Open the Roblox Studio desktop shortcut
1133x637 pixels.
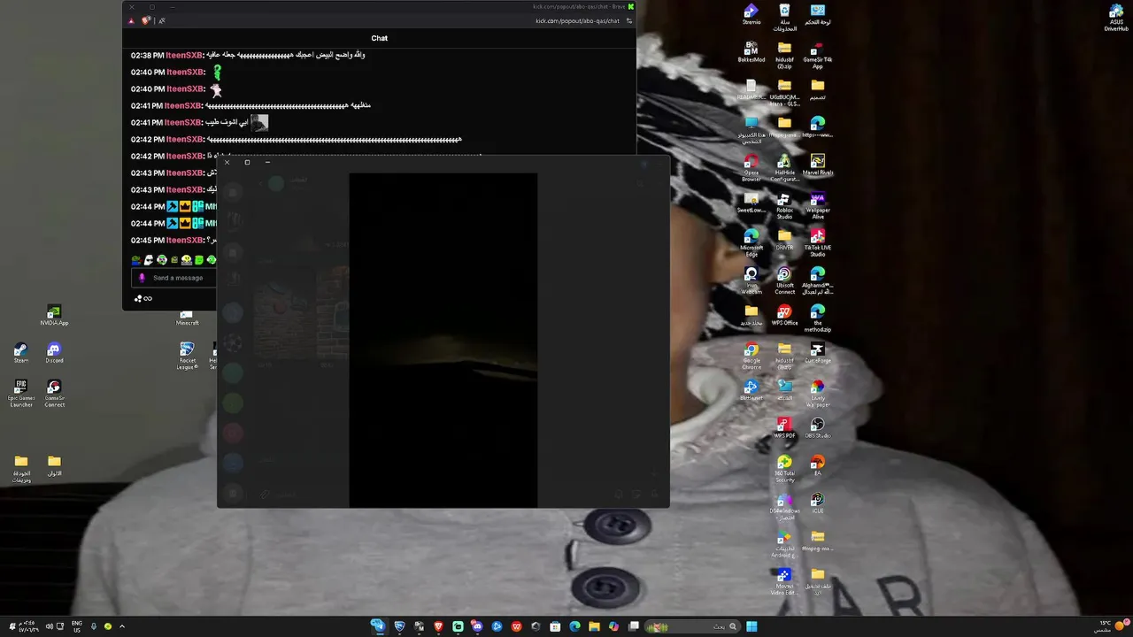(x=784, y=205)
